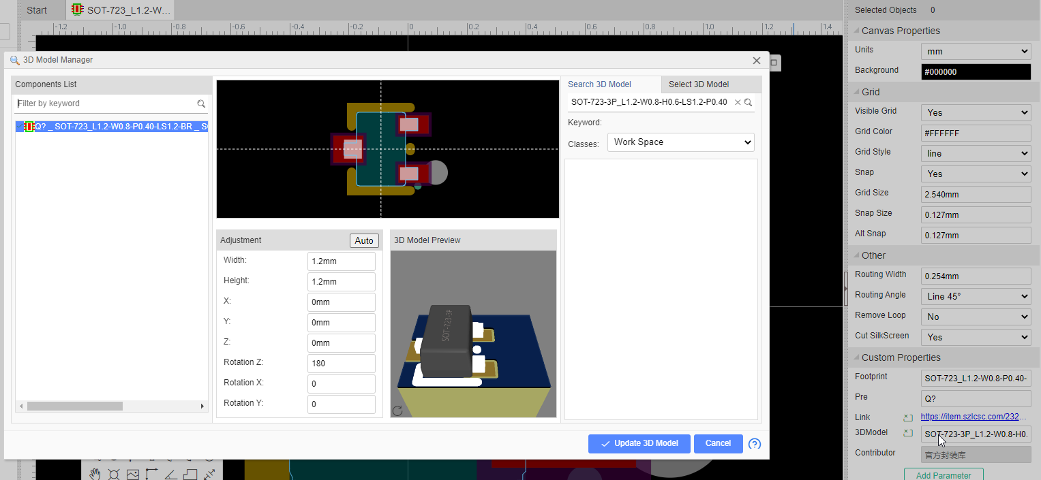Open the help icon beside Cancel
Image resolution: width=1041 pixels, height=480 pixels.
pos(755,444)
